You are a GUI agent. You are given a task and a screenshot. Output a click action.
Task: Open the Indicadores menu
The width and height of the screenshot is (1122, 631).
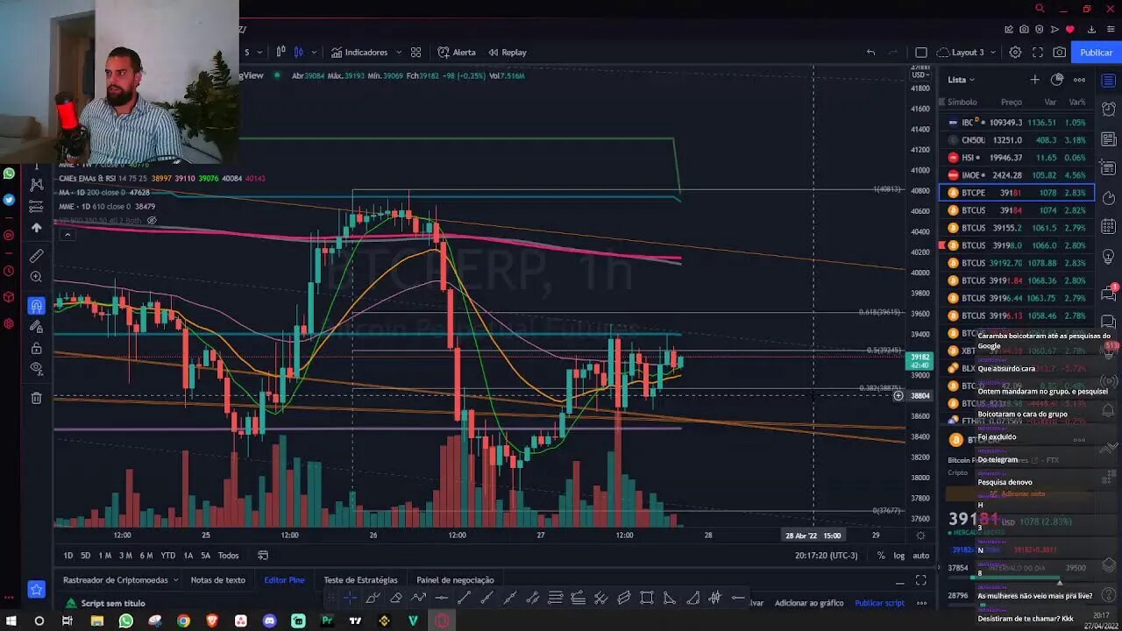[x=359, y=53]
